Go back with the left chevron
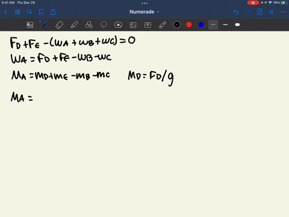The height and width of the screenshot is (217, 289). point(5,12)
